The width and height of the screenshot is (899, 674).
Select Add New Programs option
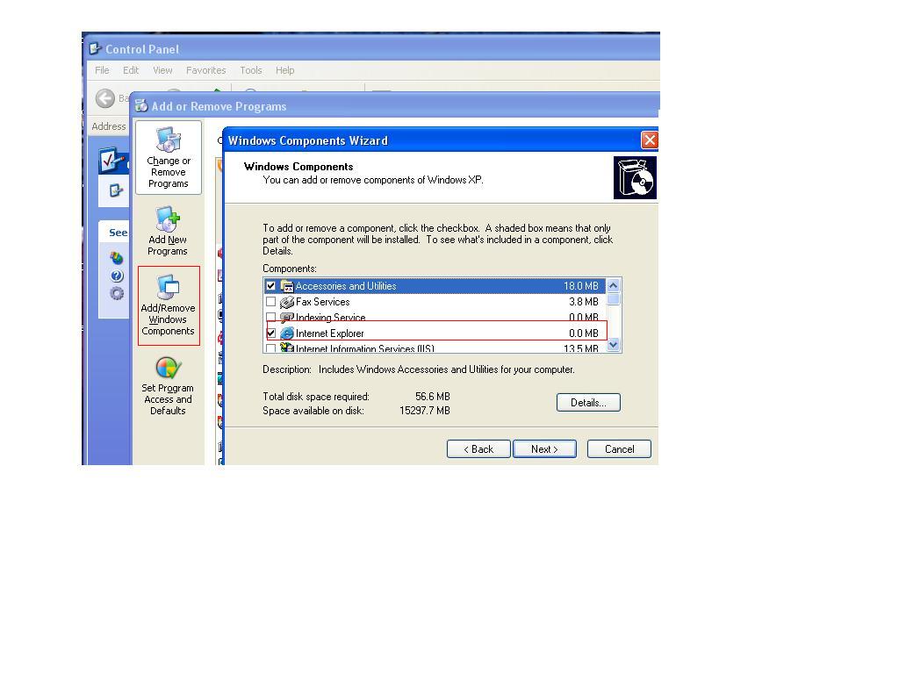168,231
